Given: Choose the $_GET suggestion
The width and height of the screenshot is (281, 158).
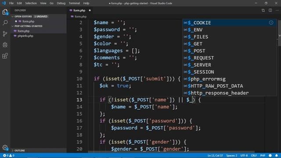Looking at the screenshot, I should point(229,44).
